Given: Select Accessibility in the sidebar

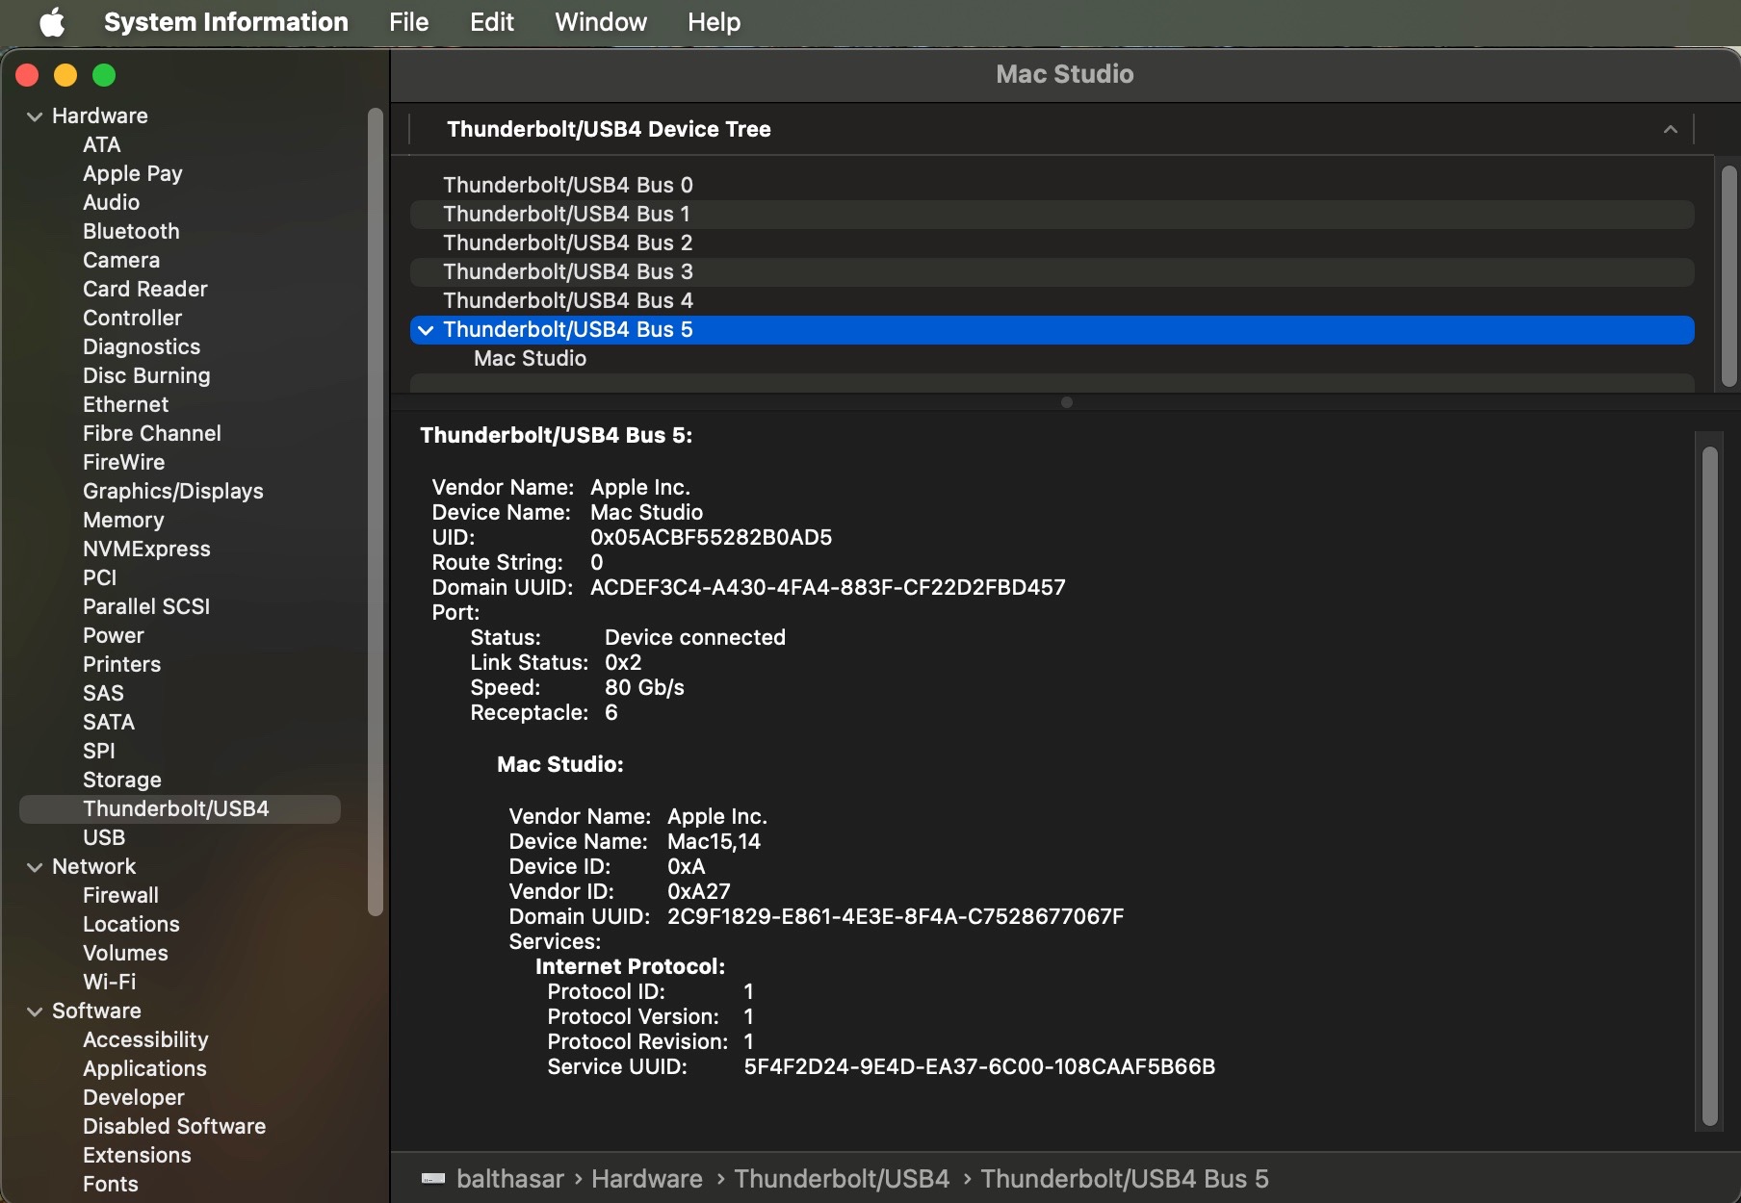Looking at the screenshot, I should pos(145,1039).
